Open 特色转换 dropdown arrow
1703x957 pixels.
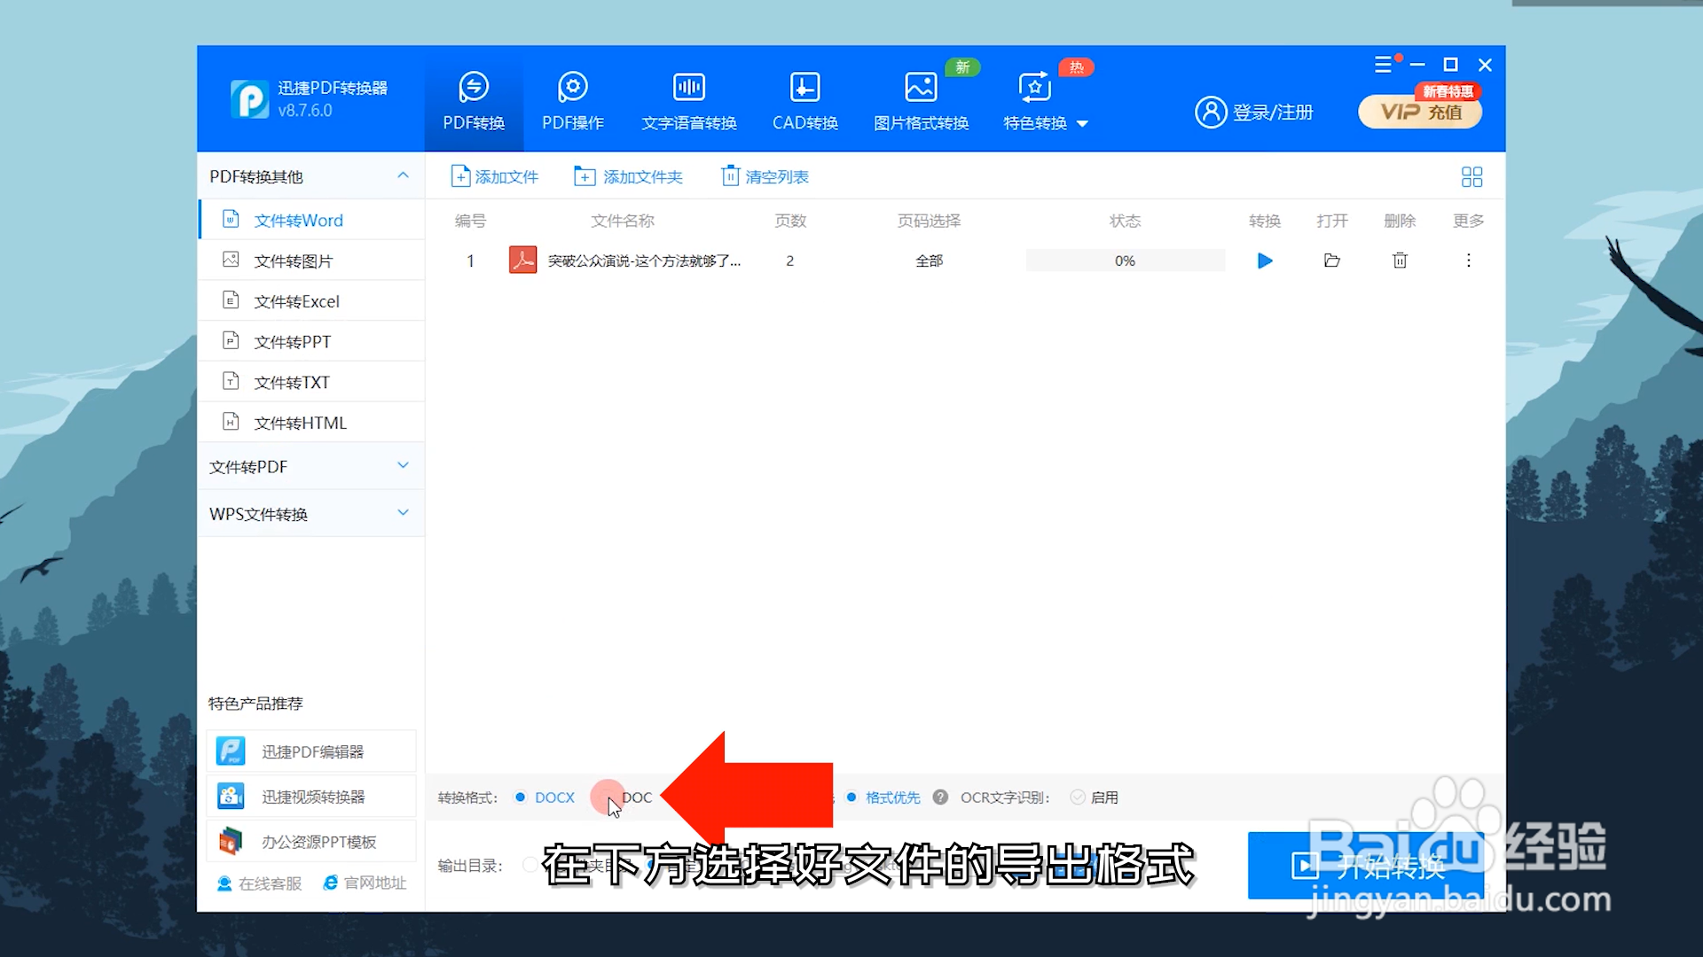point(1082,124)
